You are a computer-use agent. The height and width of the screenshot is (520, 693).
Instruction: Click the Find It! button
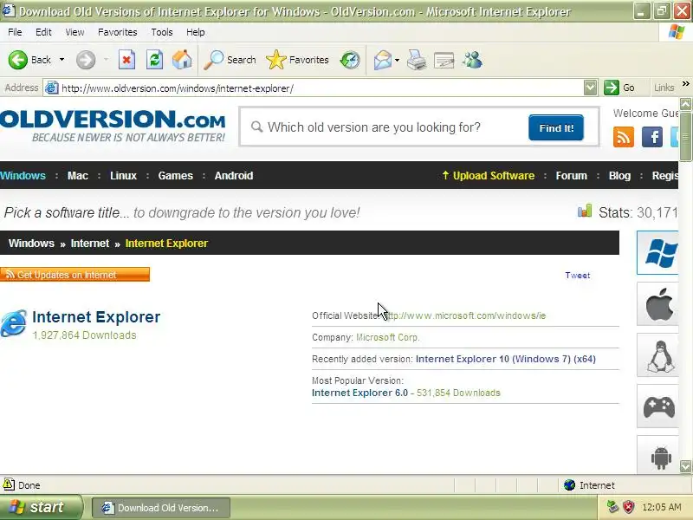tap(556, 127)
